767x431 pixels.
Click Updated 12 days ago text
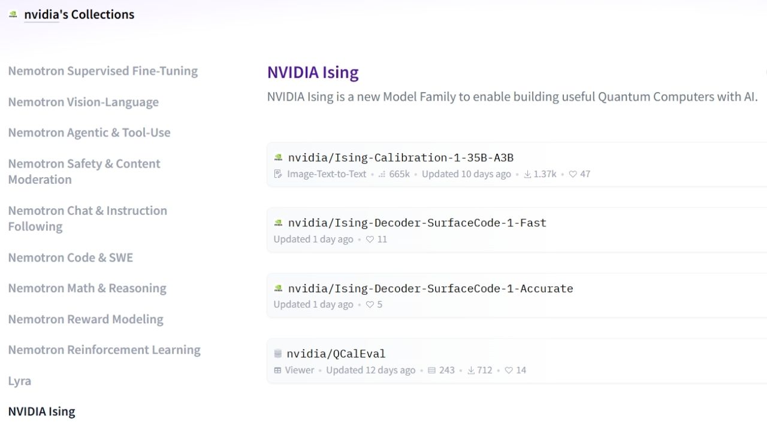point(371,370)
